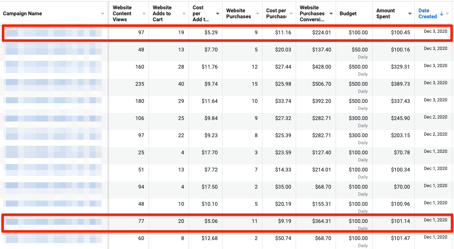Sort by the Date Created header label
The width and height of the screenshot is (454, 249).
[x=427, y=13]
